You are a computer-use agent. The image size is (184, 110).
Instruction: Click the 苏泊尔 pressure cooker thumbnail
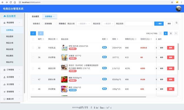tap(64, 67)
